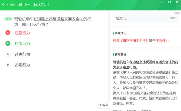Click the 单选 question type tag
181x111 pixels.
point(8,19)
